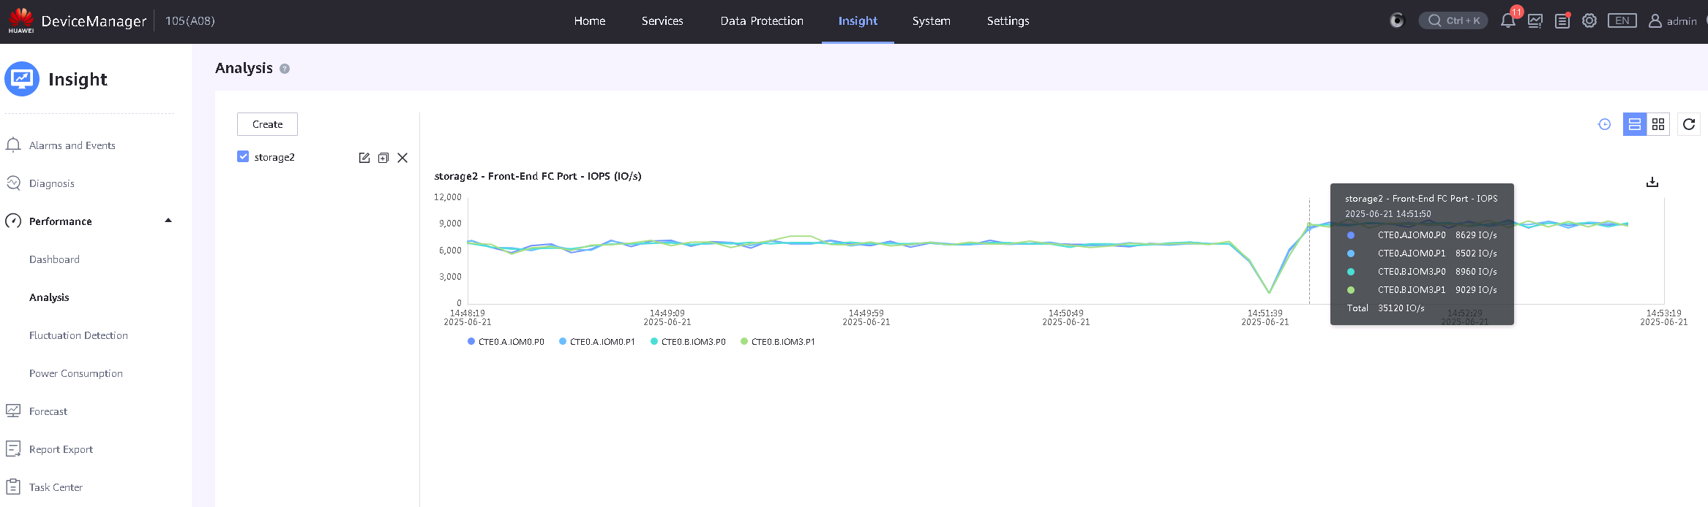The image size is (1708, 507).
Task: Copy the storage2 analysis entry
Action: pos(383,158)
